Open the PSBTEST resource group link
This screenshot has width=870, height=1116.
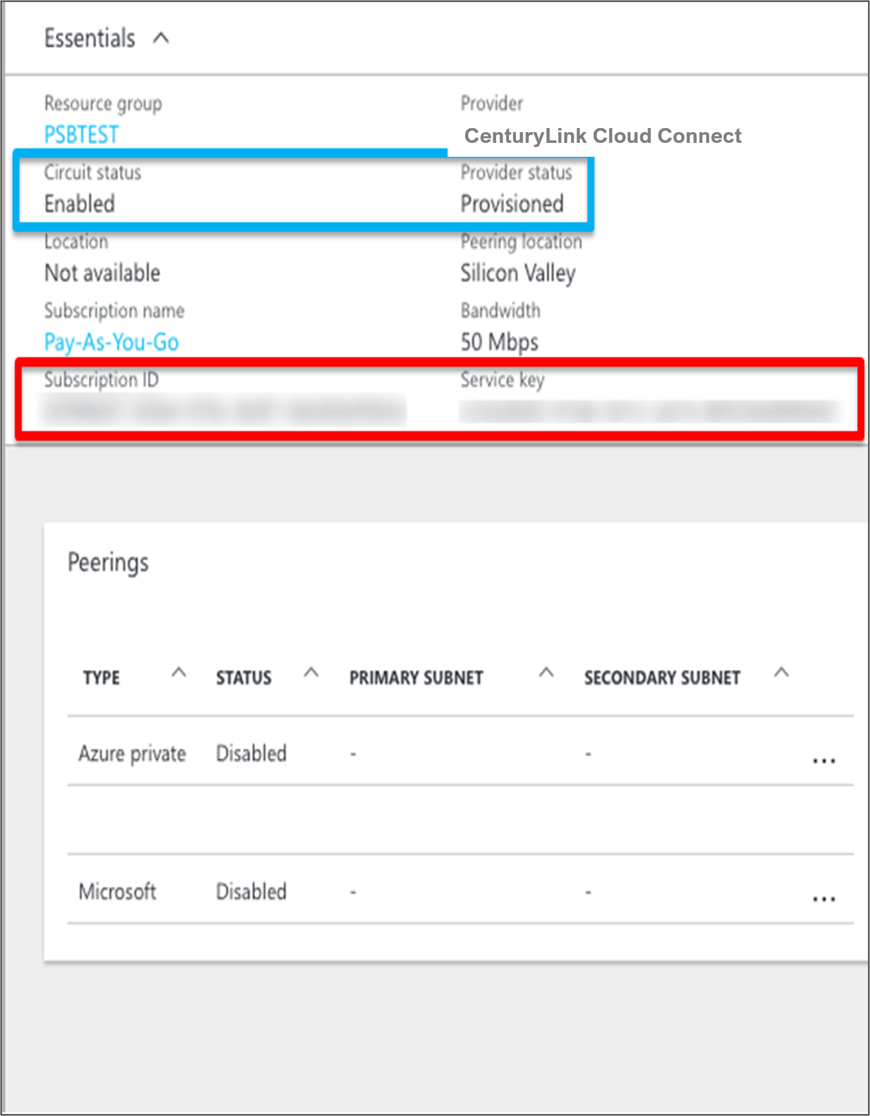(x=81, y=135)
